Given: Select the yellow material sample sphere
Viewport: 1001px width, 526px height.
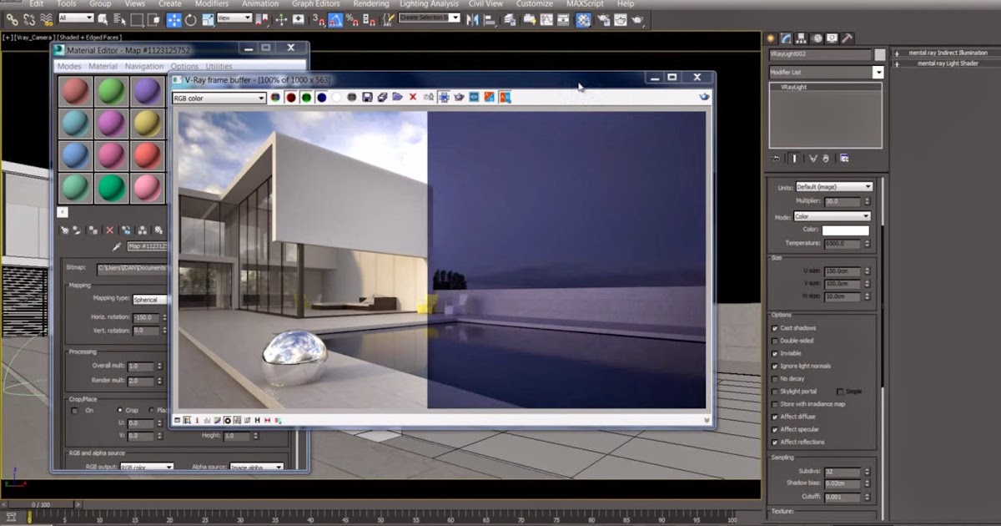Looking at the screenshot, I should click(148, 124).
